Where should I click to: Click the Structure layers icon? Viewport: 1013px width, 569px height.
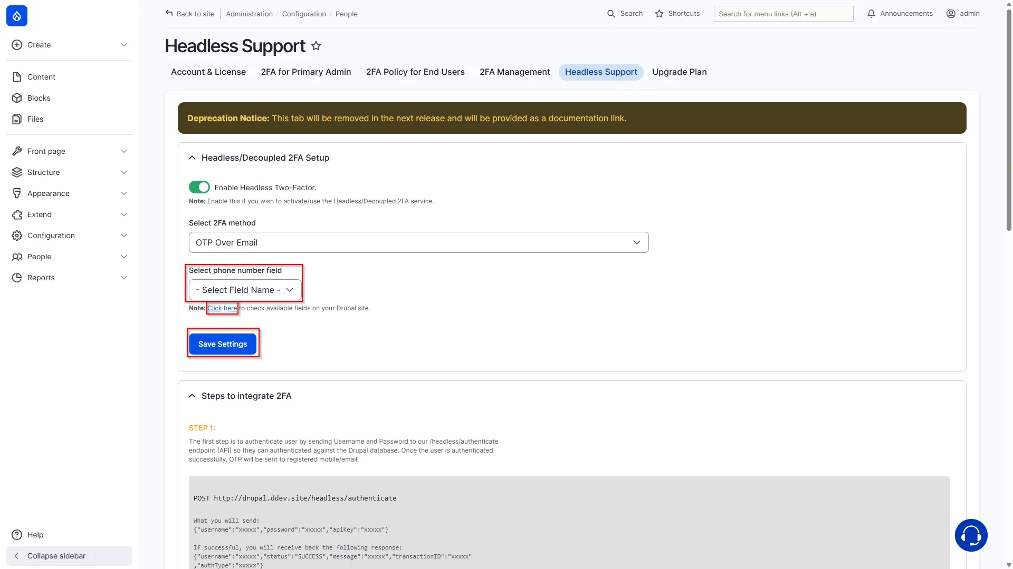coord(17,172)
